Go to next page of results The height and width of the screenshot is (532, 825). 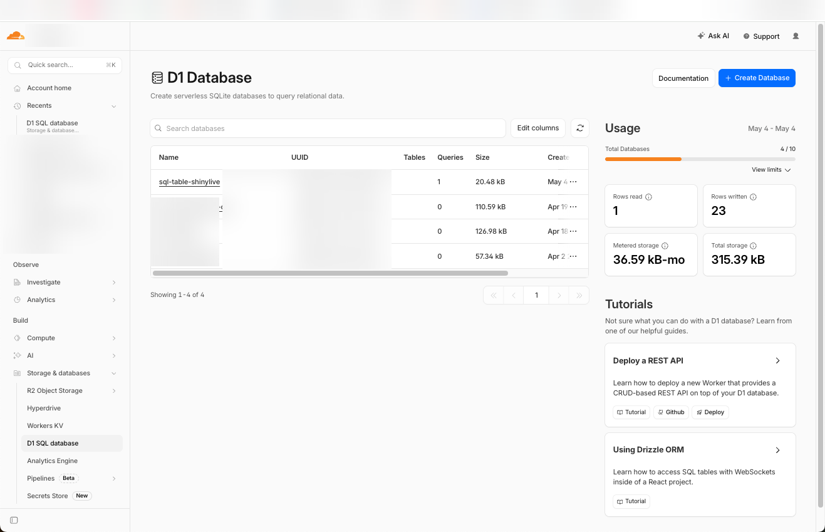[x=559, y=295]
